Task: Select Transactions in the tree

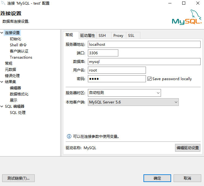Action: pyautogui.click(x=21, y=57)
